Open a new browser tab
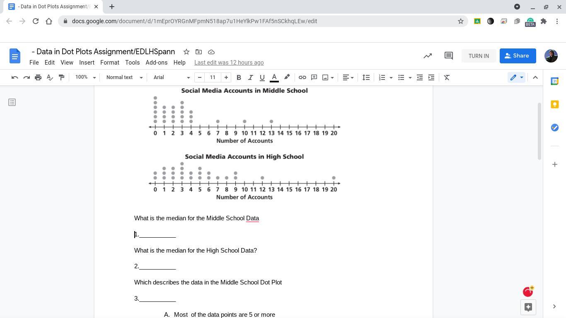566x318 pixels. click(112, 7)
